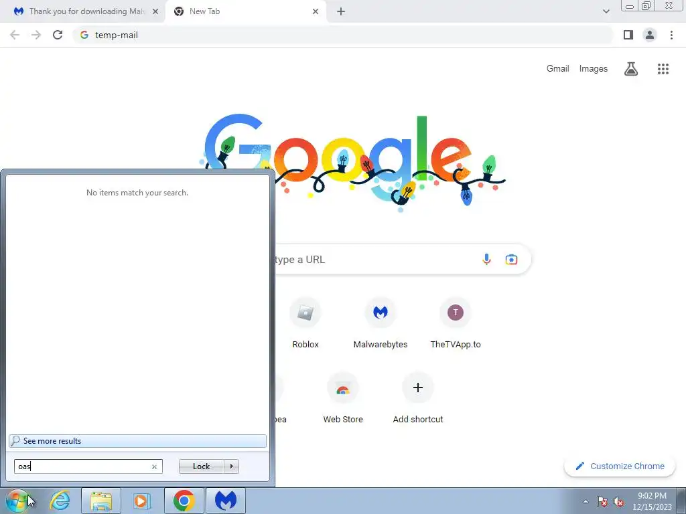This screenshot has height=514, width=686.
Task: Search by image with camera icon
Action: 511,259
